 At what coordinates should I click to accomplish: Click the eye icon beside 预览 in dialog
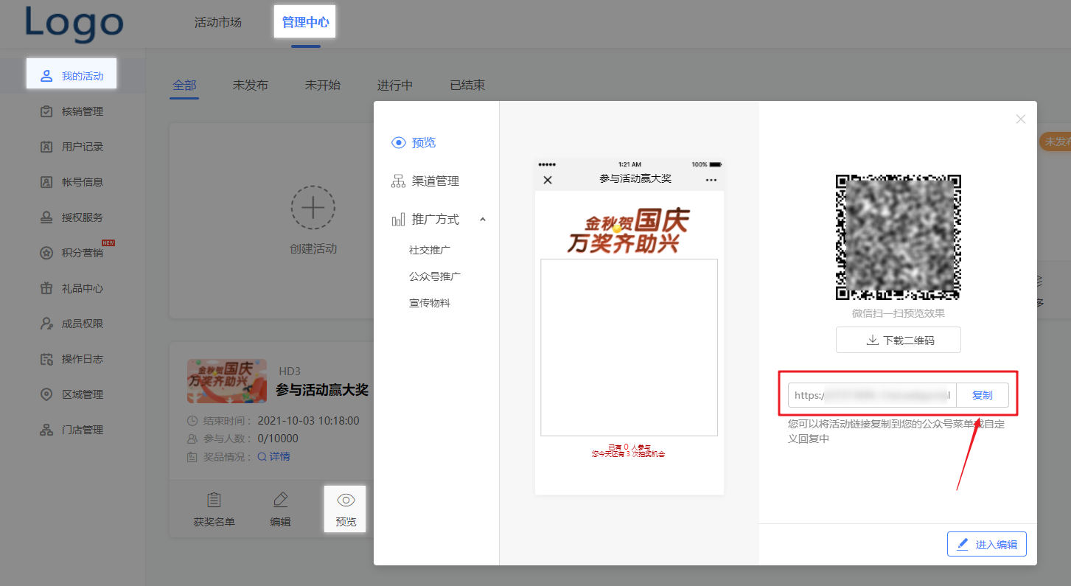[399, 142]
